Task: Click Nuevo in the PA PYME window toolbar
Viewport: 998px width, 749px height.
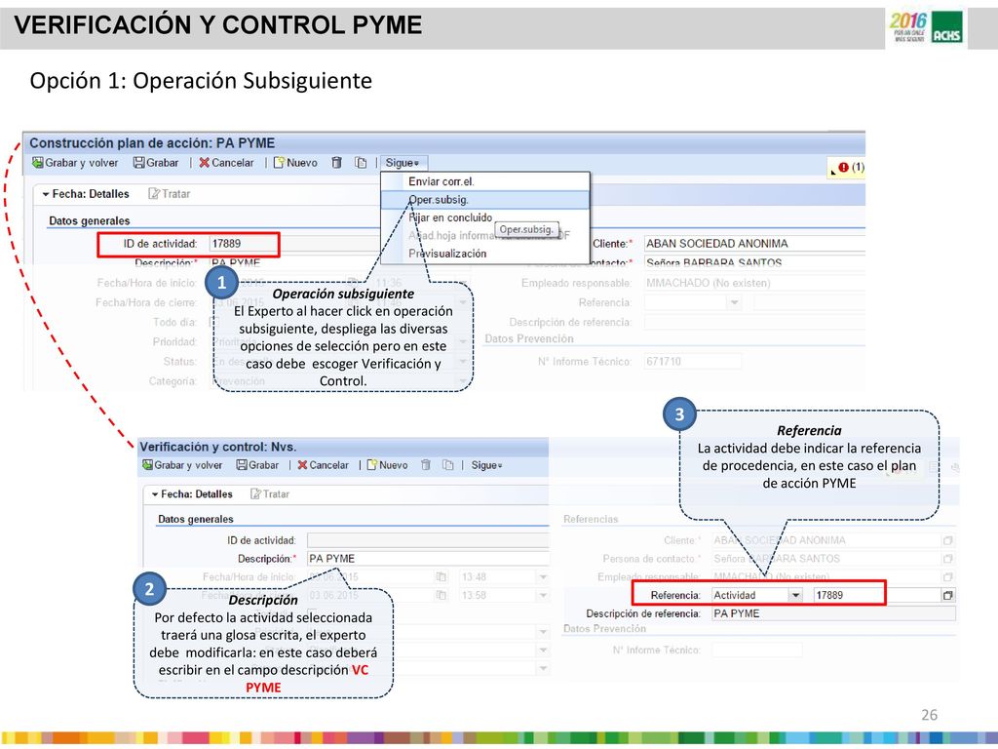Action: point(295,163)
